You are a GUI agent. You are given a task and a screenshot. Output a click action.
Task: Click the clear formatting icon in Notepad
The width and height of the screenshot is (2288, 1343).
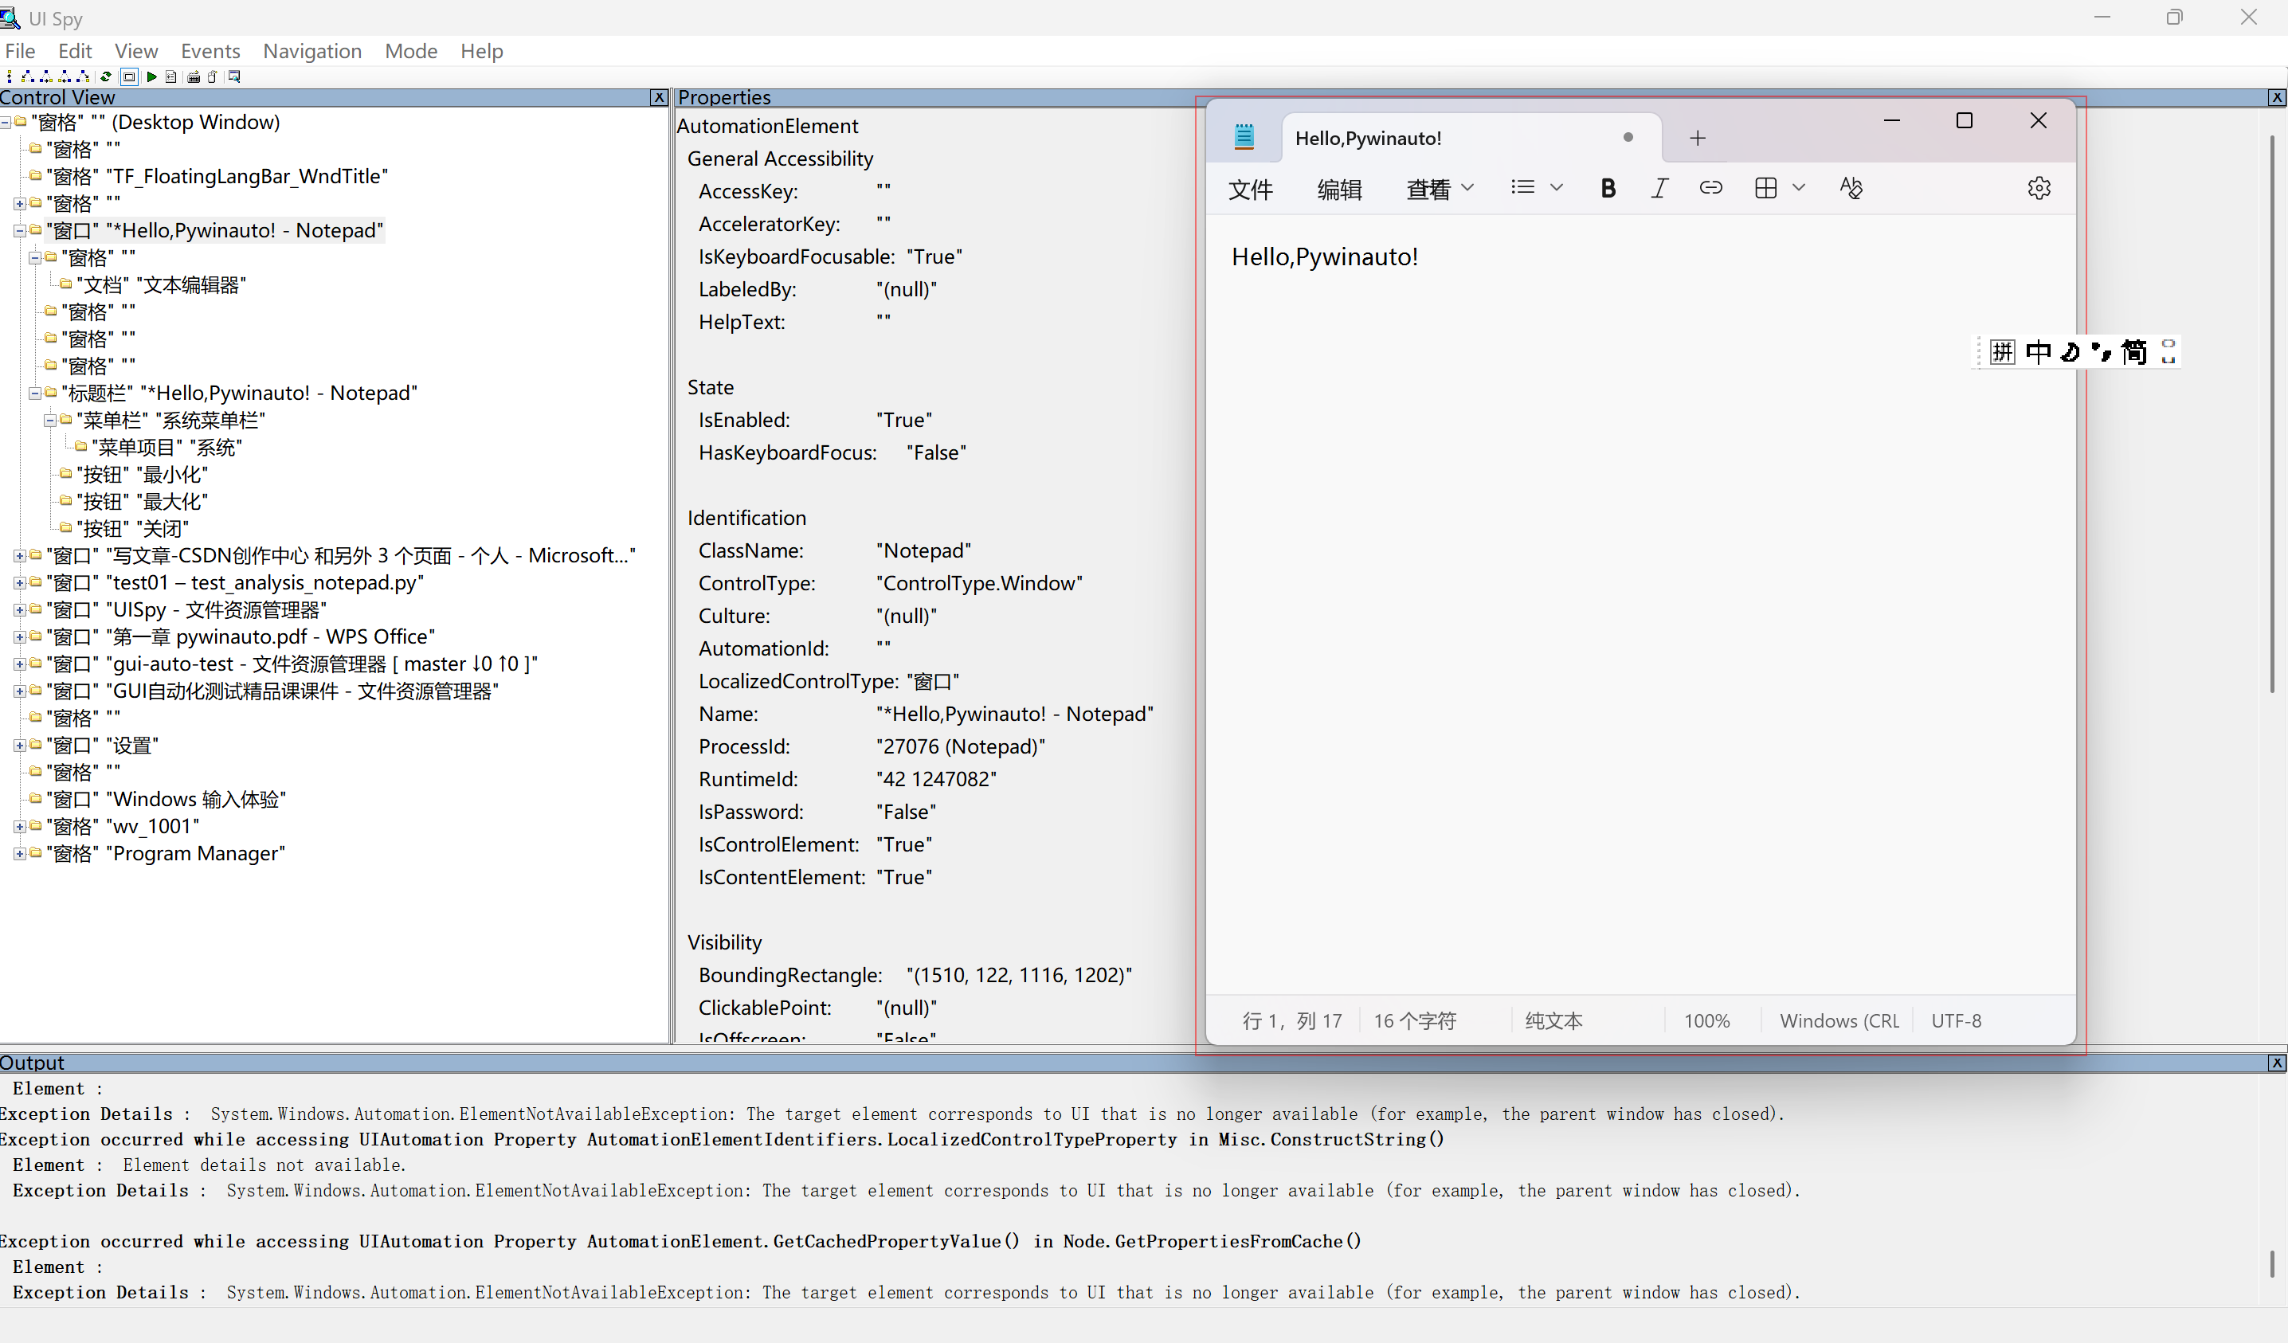tap(1851, 188)
